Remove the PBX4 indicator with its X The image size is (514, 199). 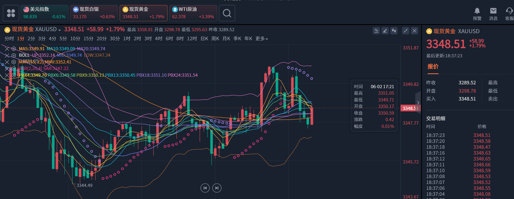7,75
